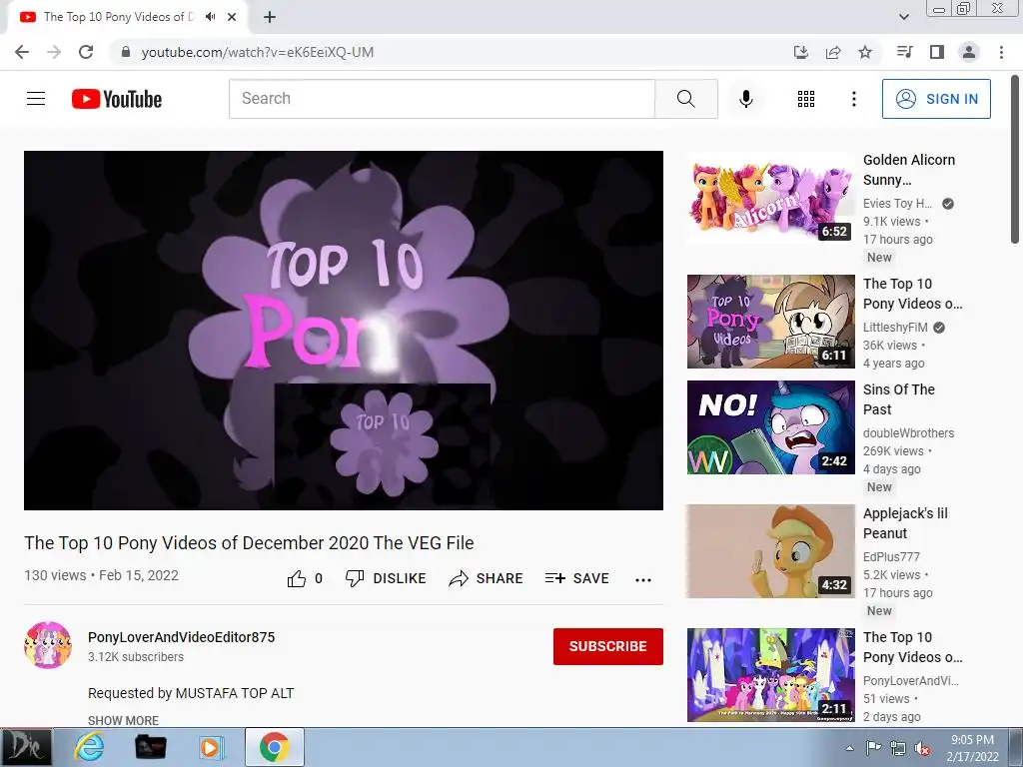Screen dimensions: 1023x767
Task: Open network status tray icon
Action: tap(898, 748)
